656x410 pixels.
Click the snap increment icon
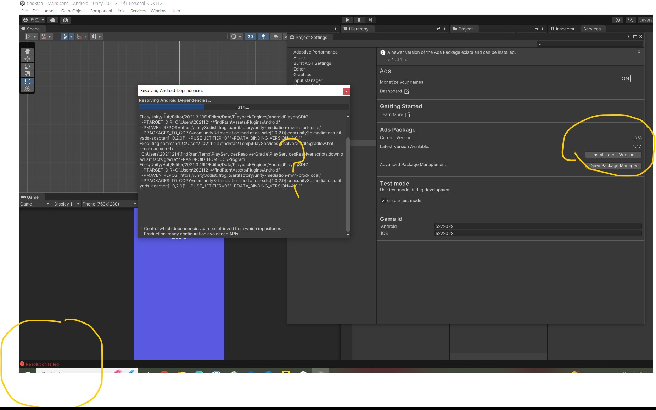(93, 36)
